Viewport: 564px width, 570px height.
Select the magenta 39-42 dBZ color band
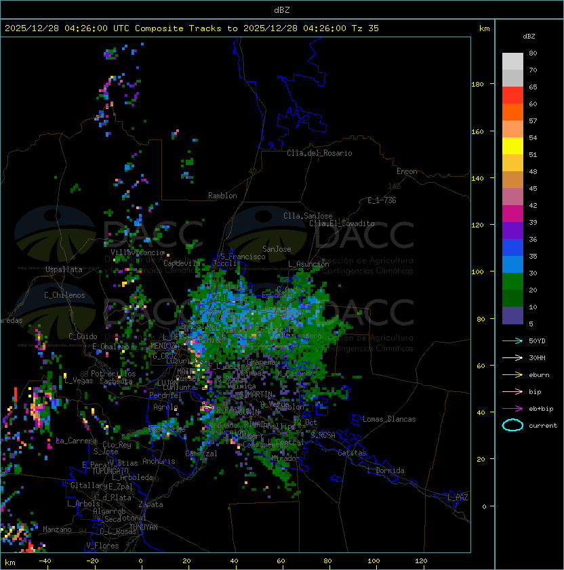pos(512,214)
